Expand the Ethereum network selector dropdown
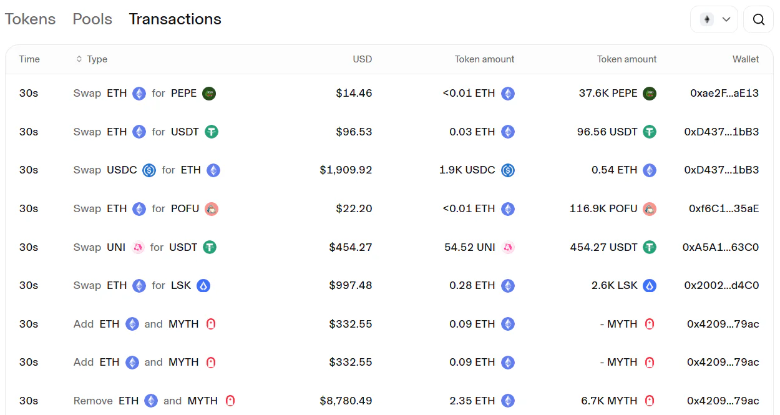The width and height of the screenshot is (780, 415). [714, 19]
